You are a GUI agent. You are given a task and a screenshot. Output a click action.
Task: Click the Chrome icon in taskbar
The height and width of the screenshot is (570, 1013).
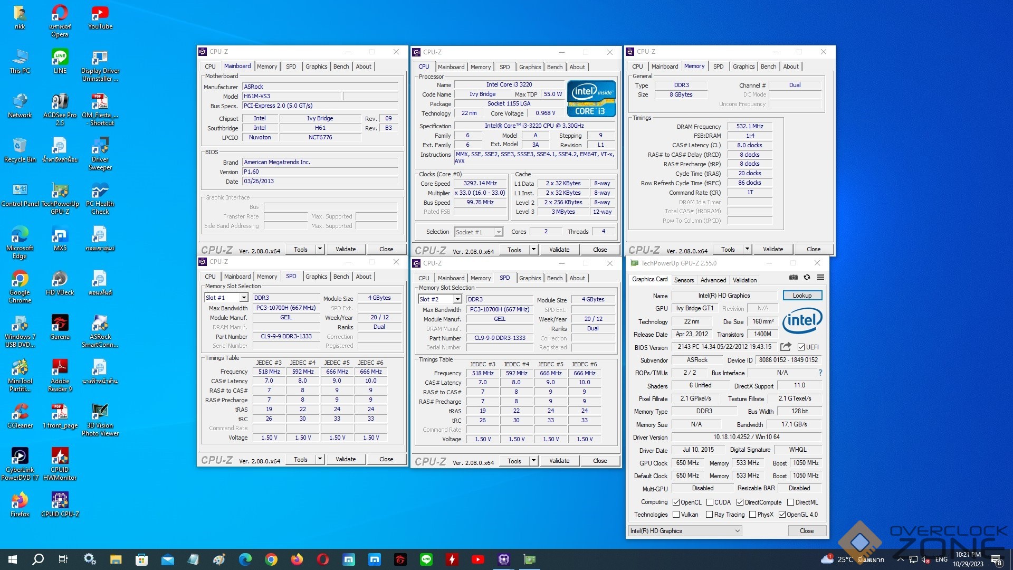tap(271, 559)
